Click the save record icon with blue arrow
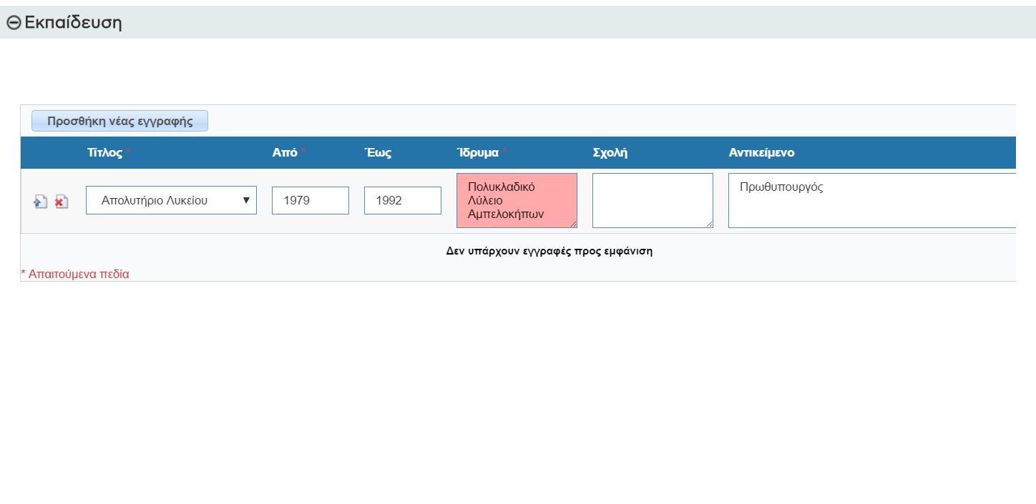The height and width of the screenshot is (504, 1036). [40, 202]
